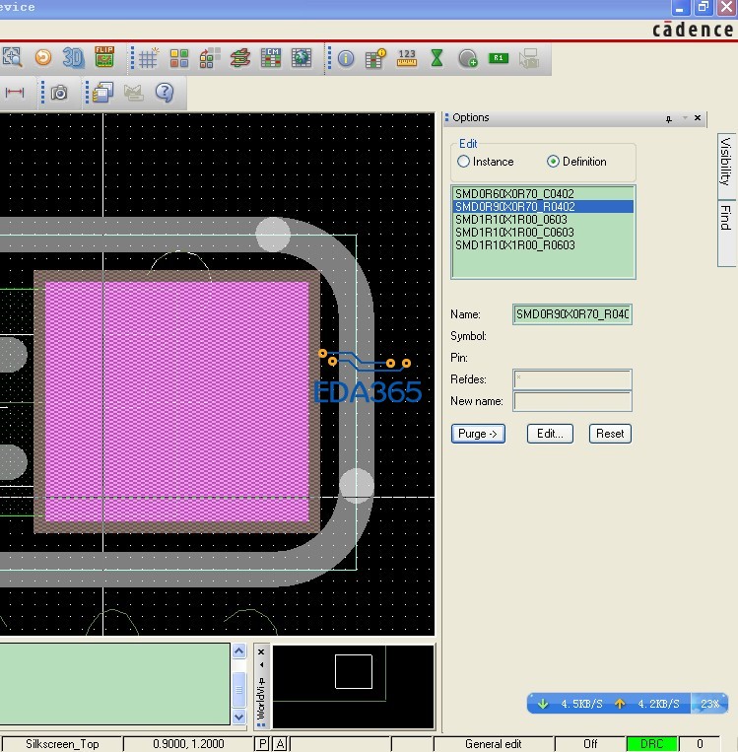The image size is (738, 752).
Task: Click the Purge button
Action: pyautogui.click(x=478, y=434)
